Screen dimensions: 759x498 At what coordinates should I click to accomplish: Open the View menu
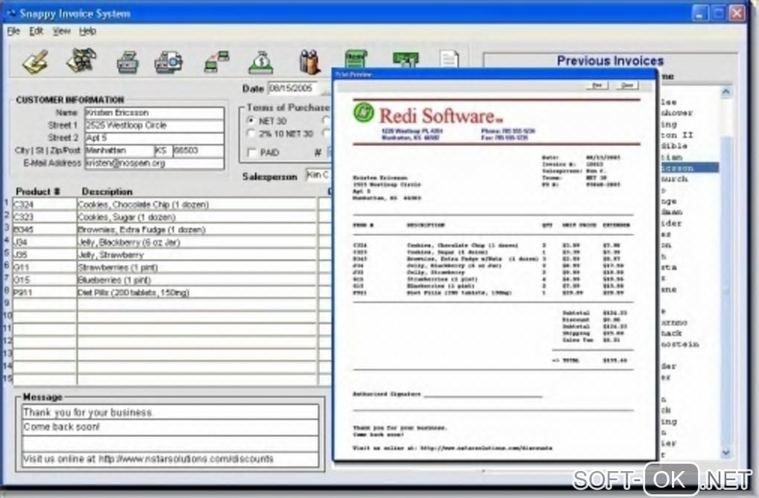click(x=62, y=31)
